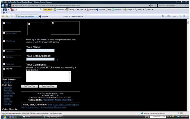
Task: Click into the Your Name field
Action: [40, 50]
